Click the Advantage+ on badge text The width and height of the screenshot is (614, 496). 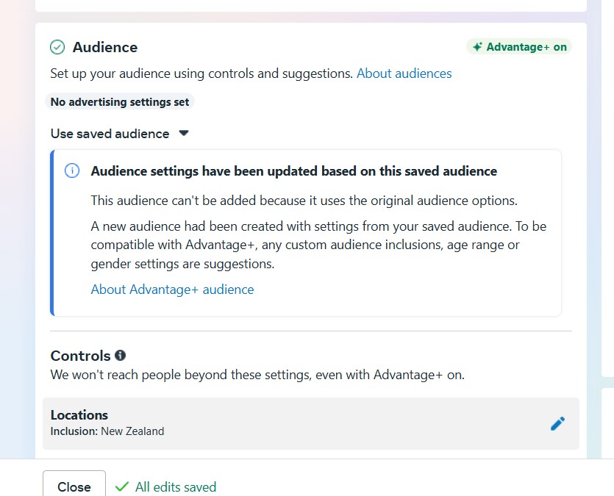click(526, 47)
